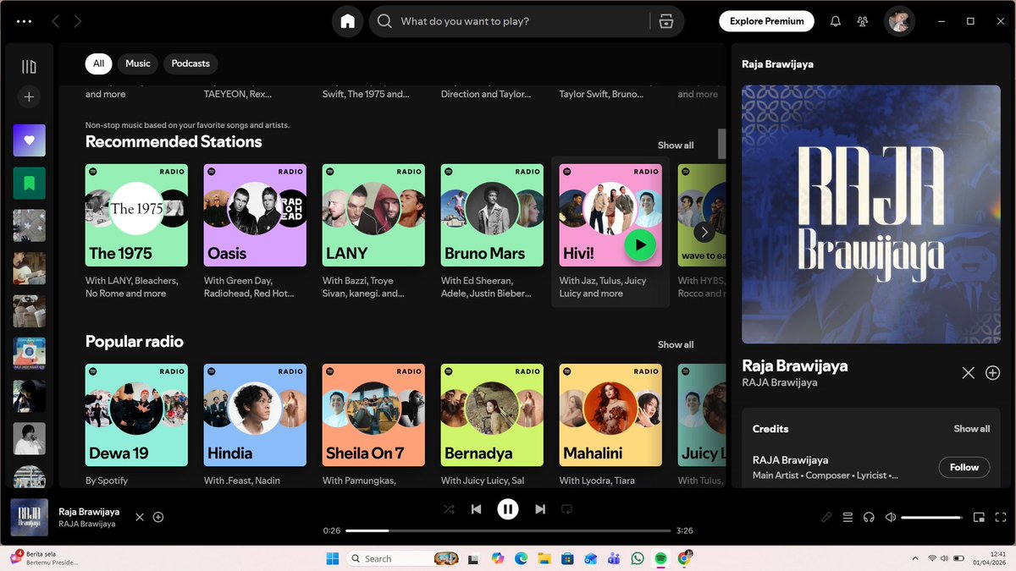
Task: Skip to the previous track
Action: click(476, 509)
